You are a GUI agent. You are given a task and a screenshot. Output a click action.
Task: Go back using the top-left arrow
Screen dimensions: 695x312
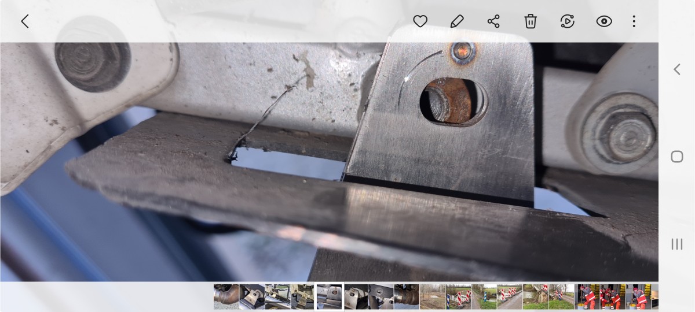[25, 21]
